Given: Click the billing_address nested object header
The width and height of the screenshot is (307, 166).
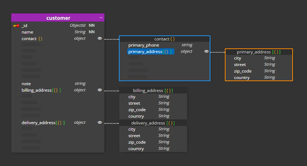Looking at the screenshot, I should click(153, 91).
